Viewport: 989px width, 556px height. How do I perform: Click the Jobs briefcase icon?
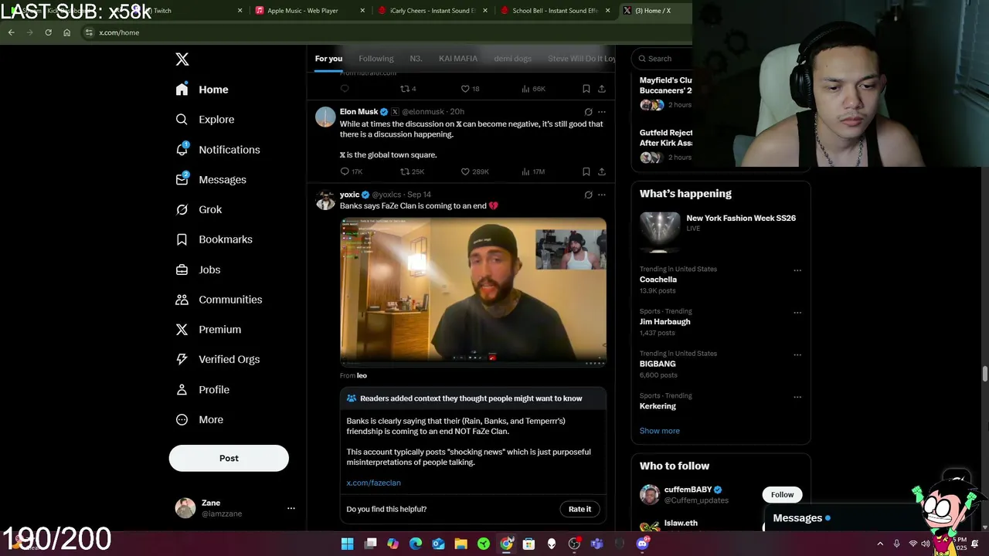(x=182, y=270)
